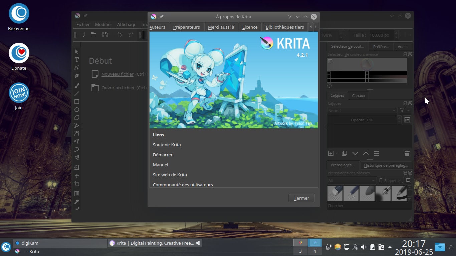Move layer up with chevron icon
Image resolution: width=456 pixels, height=256 pixels.
click(x=366, y=153)
